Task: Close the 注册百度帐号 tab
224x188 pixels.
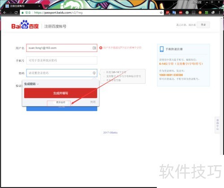Action: (x=39, y=6)
